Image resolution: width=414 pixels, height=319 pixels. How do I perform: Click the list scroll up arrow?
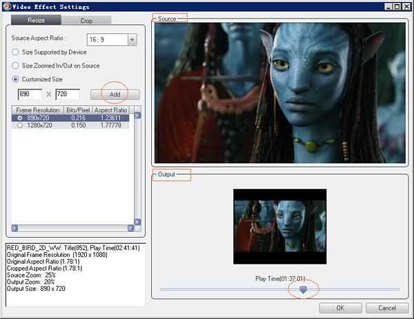click(137, 115)
